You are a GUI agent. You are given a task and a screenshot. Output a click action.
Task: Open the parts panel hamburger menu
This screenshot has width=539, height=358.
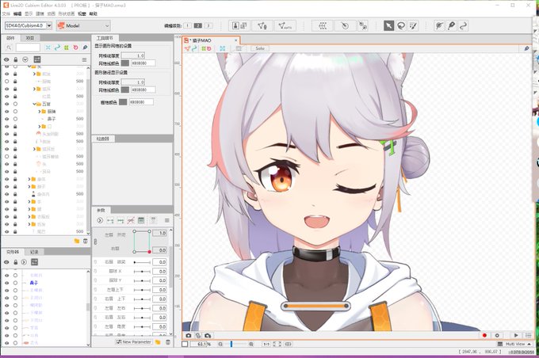84,59
